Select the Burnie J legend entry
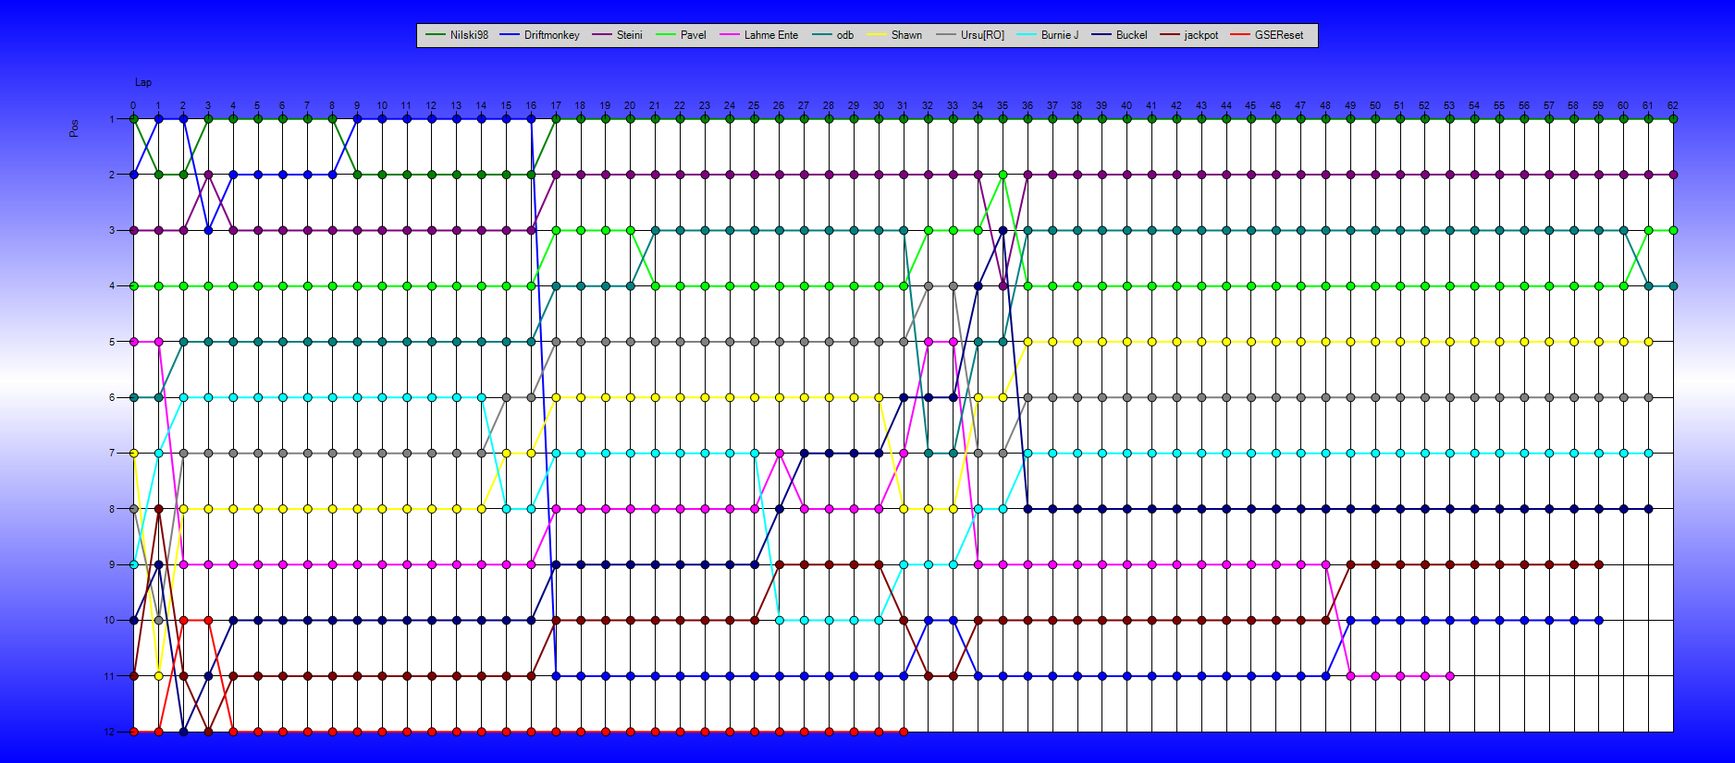1735x763 pixels. point(1047,35)
